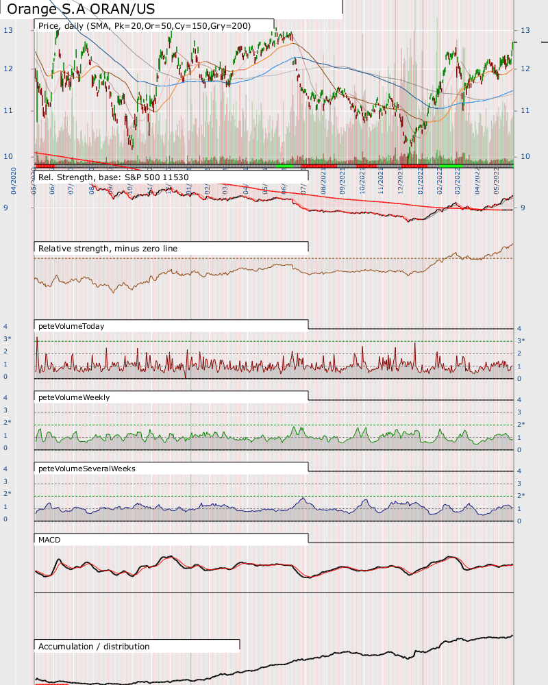Select price level '10' on the right price axis

point(525,156)
